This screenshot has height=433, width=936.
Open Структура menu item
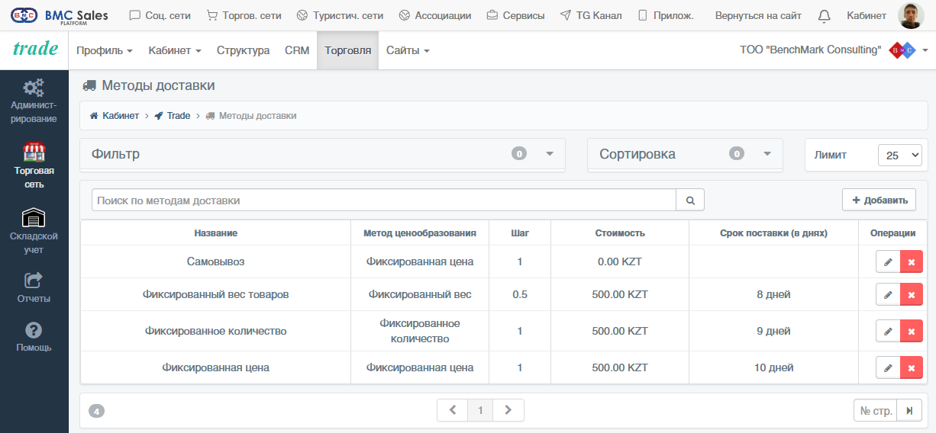click(243, 50)
